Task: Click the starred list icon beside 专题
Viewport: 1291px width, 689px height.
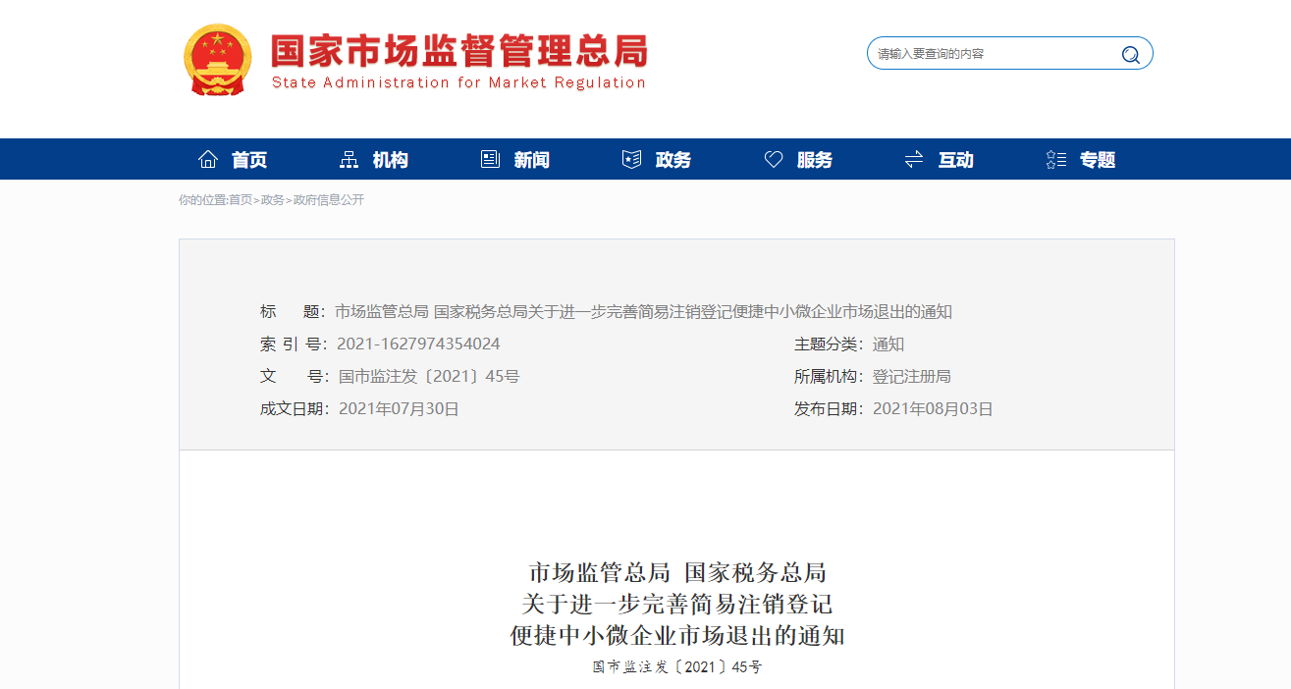Action: coord(1056,159)
